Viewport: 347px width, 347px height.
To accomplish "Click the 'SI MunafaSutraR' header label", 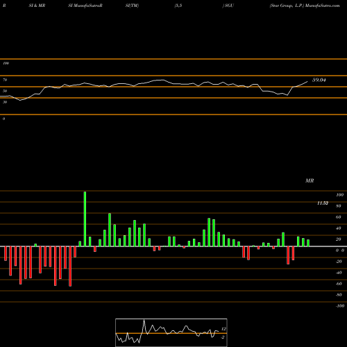I will 85,6.
